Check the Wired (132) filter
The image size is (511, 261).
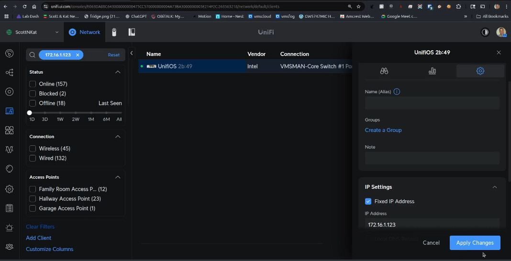pos(33,158)
